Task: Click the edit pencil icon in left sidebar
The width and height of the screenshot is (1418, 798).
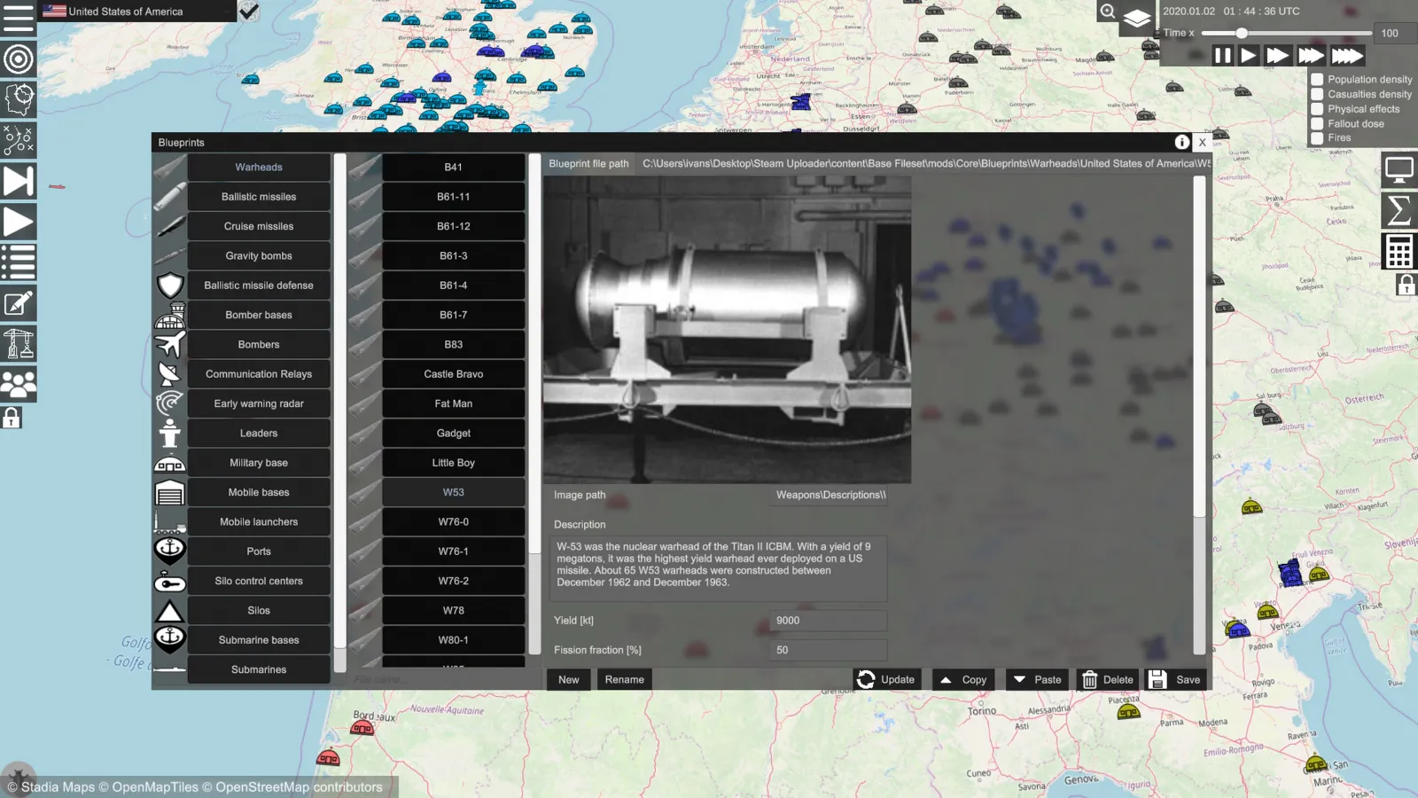Action: click(x=18, y=304)
